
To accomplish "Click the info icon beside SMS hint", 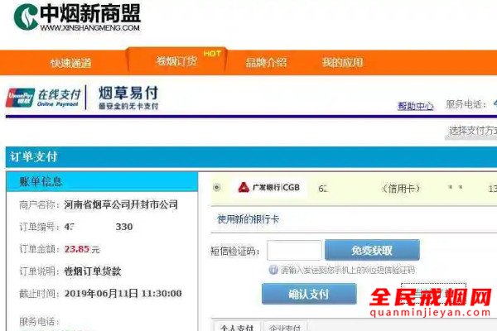I will 273,270.
